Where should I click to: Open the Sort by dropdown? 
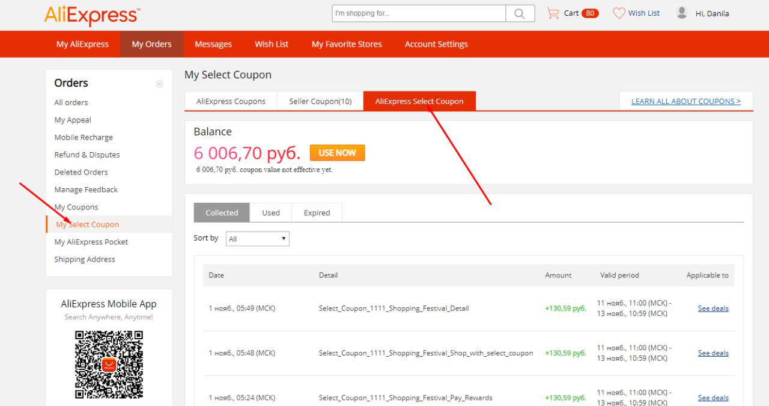258,239
